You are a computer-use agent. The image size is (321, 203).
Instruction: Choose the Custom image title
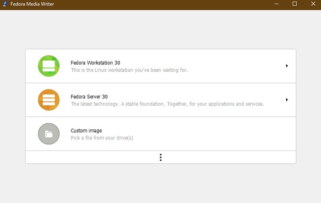coord(86,131)
